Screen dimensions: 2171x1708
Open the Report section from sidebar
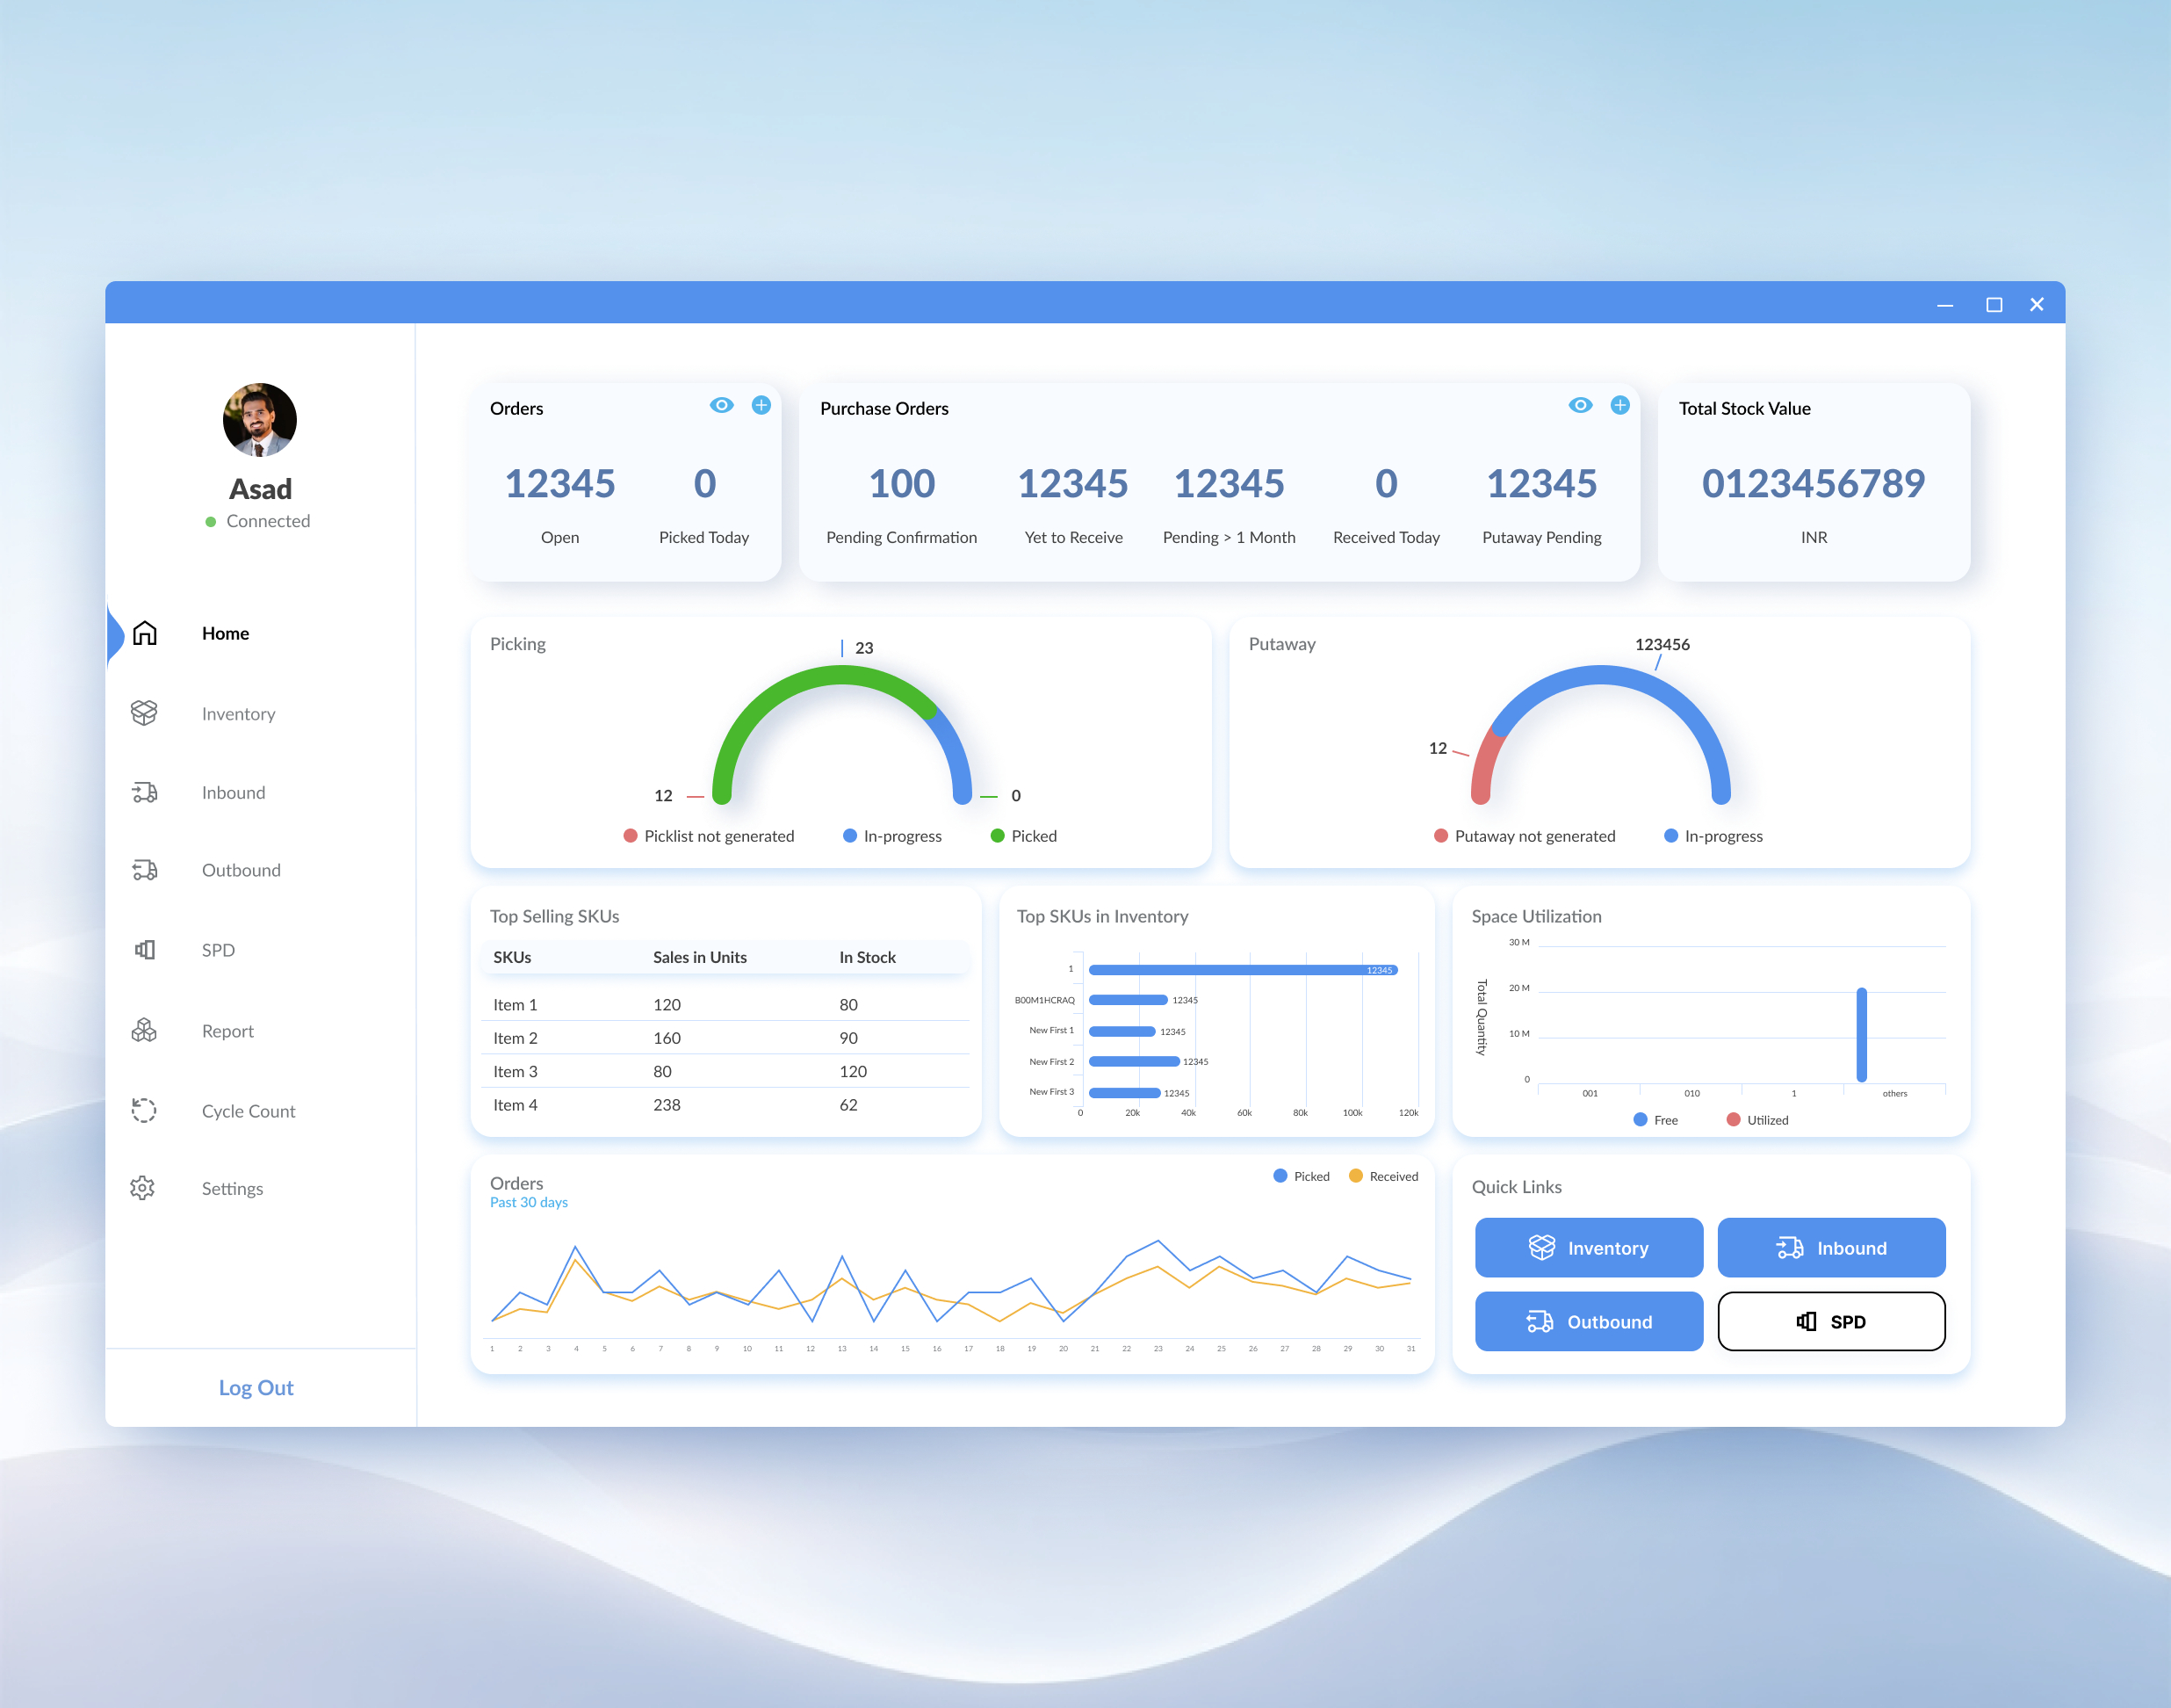(x=227, y=1030)
